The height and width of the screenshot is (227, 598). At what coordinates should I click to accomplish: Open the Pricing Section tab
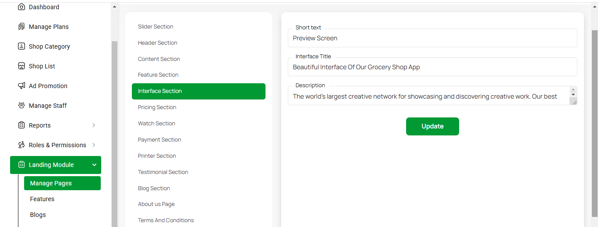(157, 107)
